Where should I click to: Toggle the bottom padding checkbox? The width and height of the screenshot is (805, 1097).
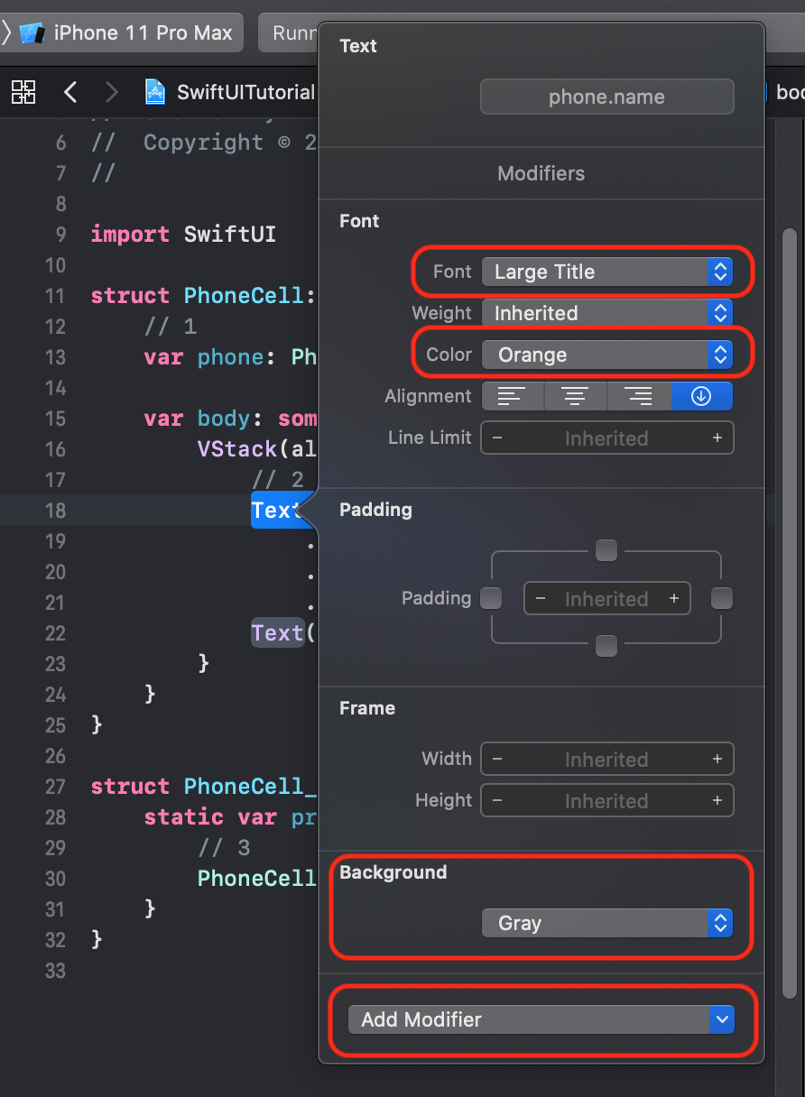[606, 645]
